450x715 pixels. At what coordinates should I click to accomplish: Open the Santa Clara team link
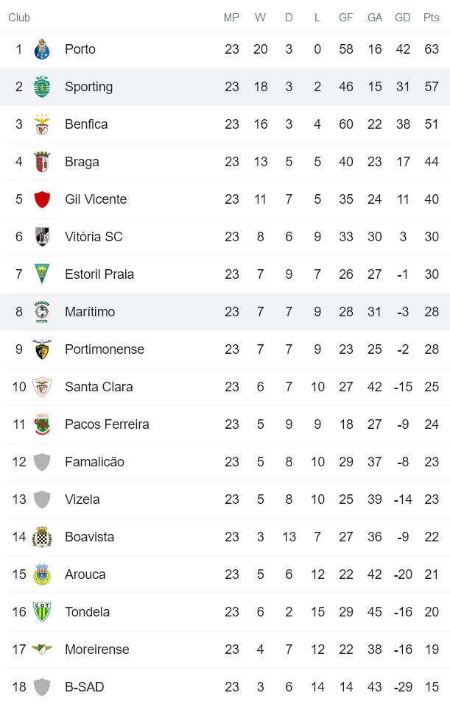[x=99, y=387]
